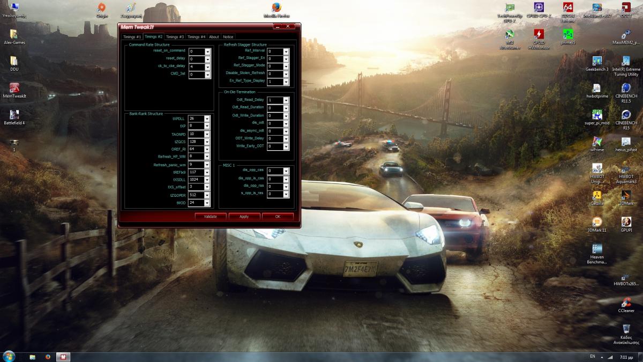This screenshot has height=362, width=643.
Task: Launch the MemTweakIt desktop shortcut
Action: (14, 90)
